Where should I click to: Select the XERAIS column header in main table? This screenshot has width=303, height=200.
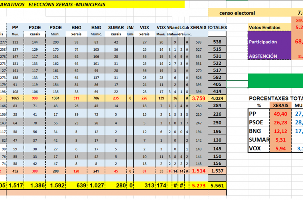point(198,28)
